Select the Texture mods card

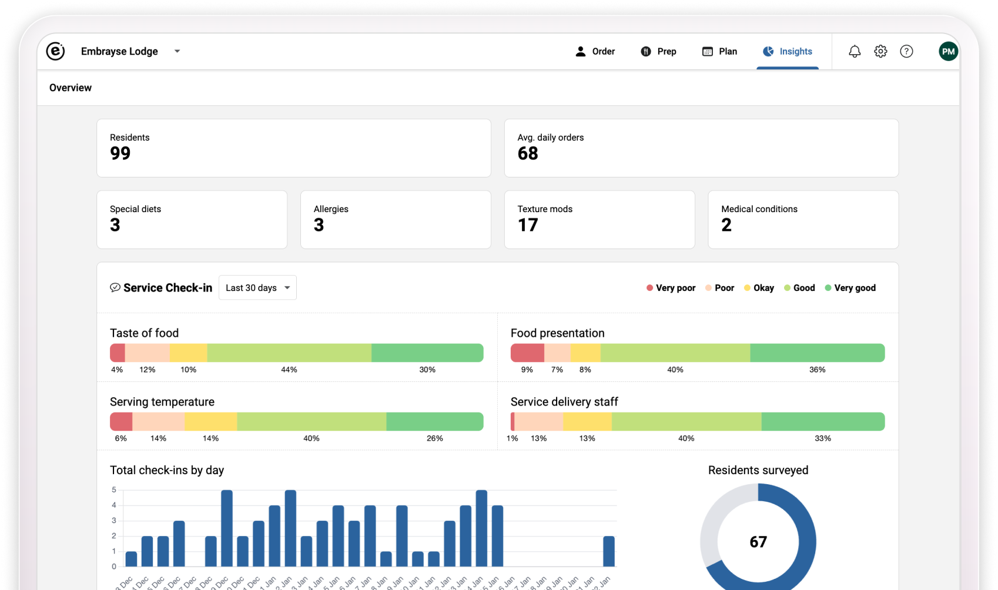pyautogui.click(x=600, y=219)
